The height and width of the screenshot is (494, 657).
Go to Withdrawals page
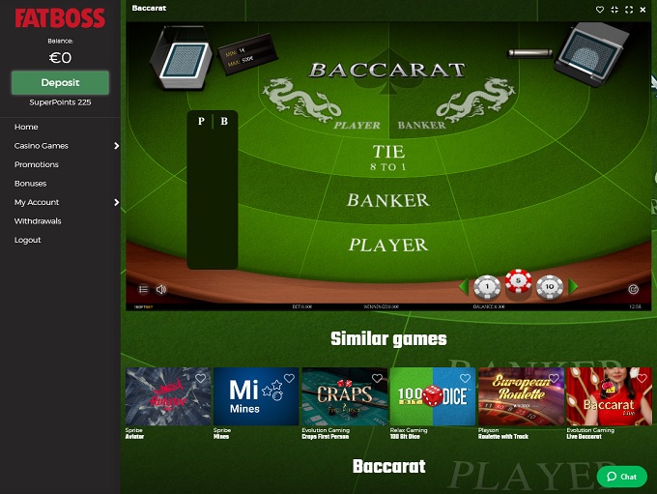[38, 221]
